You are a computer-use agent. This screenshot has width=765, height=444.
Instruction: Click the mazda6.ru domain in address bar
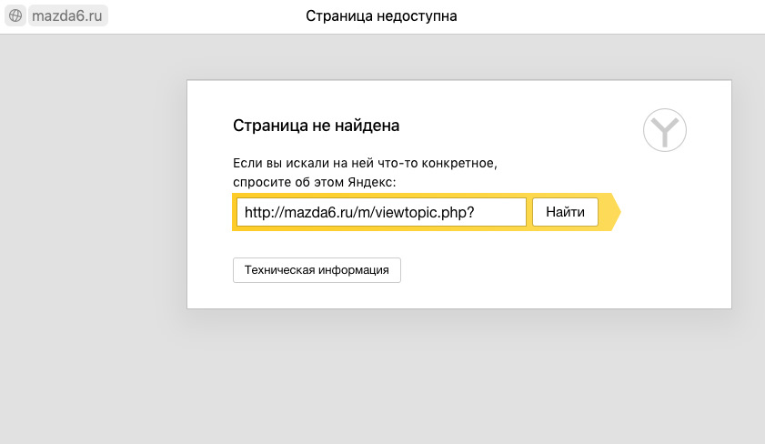[67, 16]
